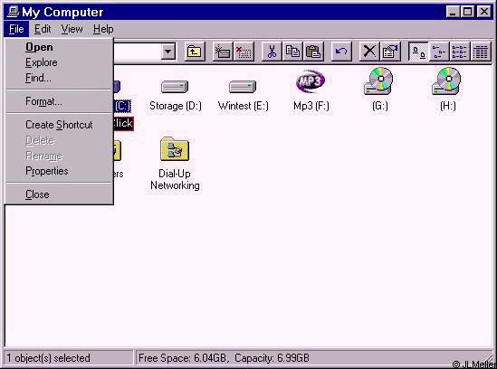Open the View menu
The image size is (497, 369).
72,29
